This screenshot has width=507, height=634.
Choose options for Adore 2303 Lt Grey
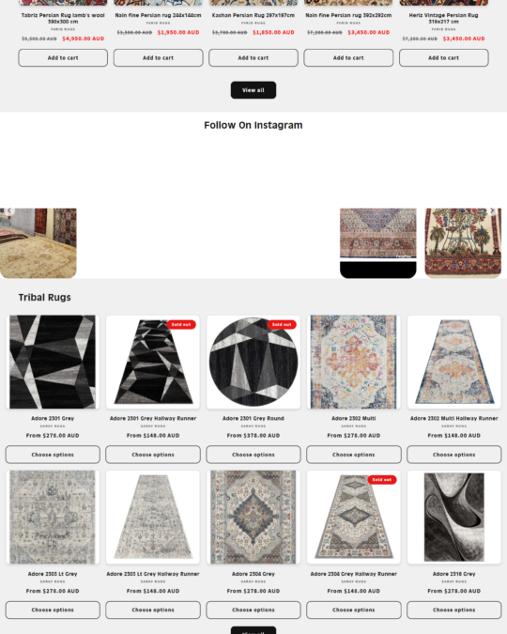[53, 610]
